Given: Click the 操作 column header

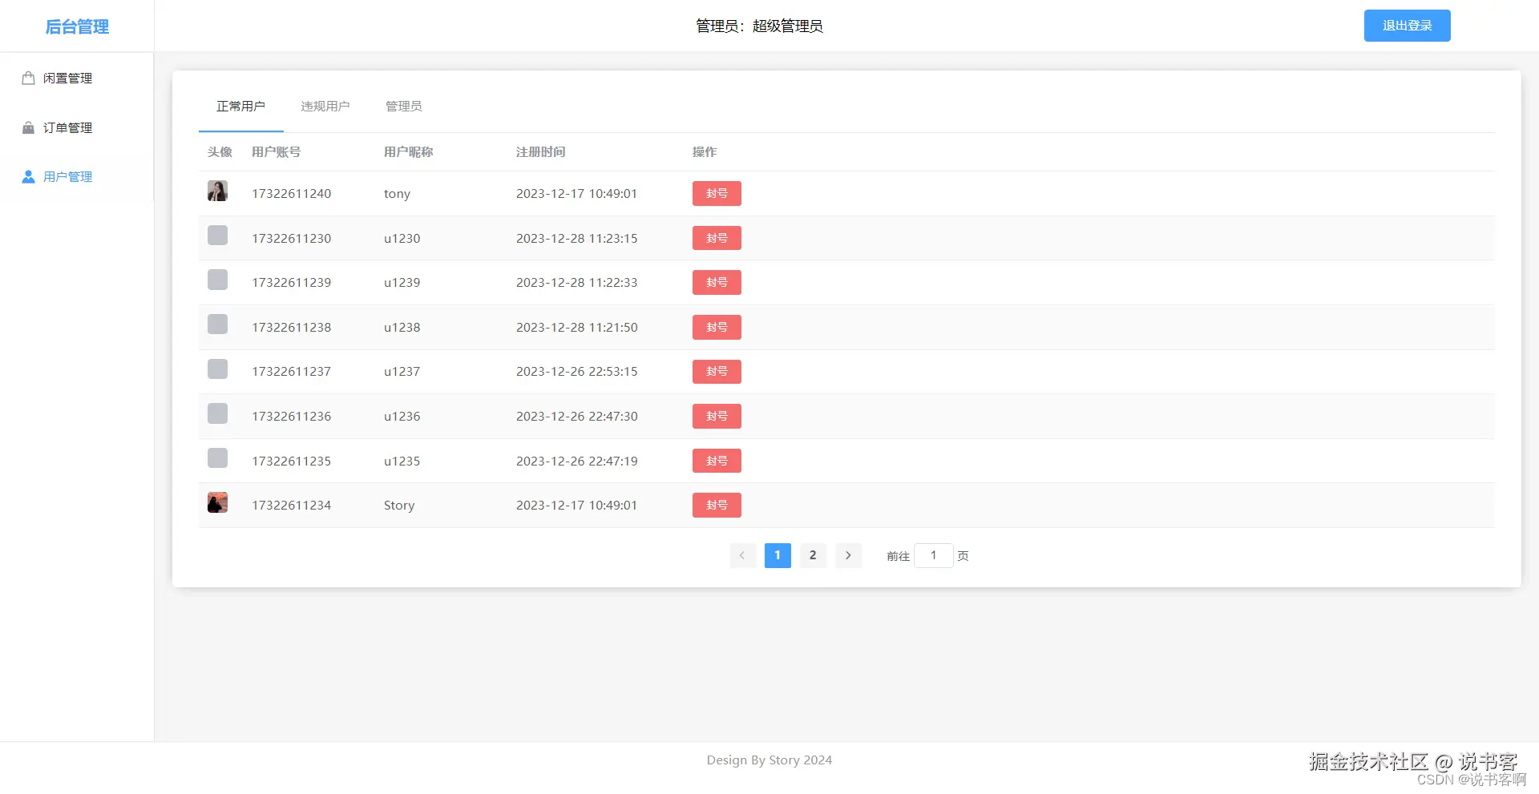Looking at the screenshot, I should (705, 152).
